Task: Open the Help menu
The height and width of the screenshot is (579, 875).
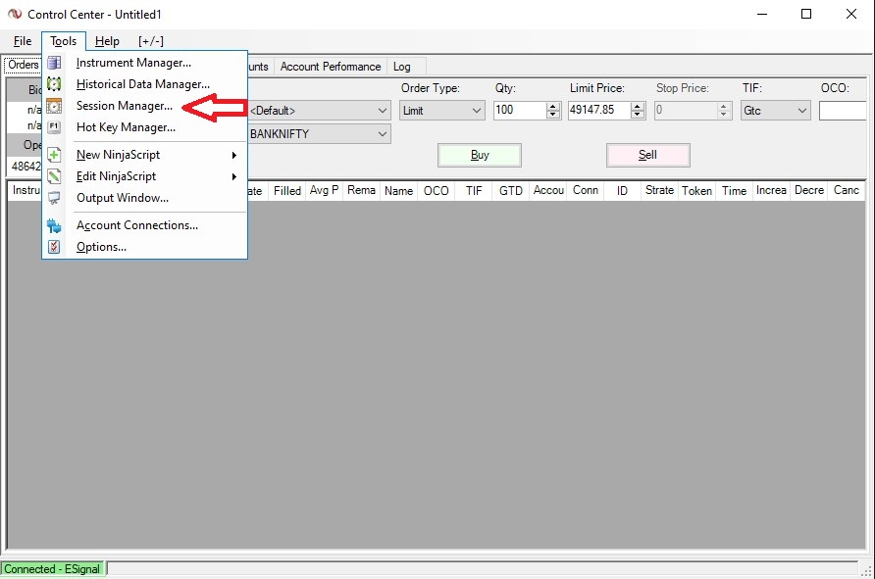Action: click(107, 41)
